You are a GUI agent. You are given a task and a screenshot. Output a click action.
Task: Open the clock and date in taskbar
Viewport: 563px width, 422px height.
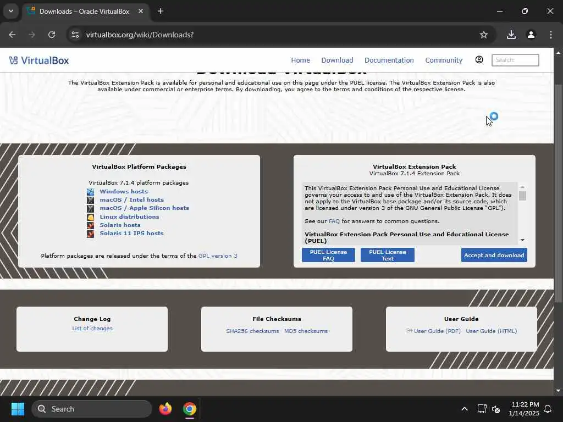point(524,409)
